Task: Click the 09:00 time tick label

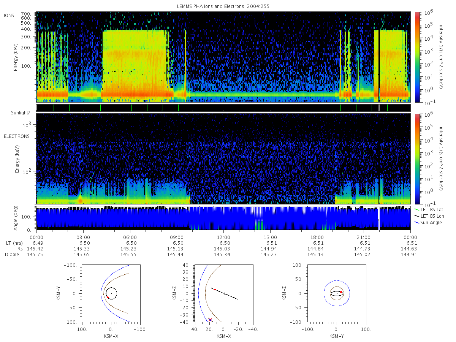Action: (177, 237)
